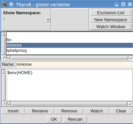Open the Watch Window

click(x=111, y=27)
